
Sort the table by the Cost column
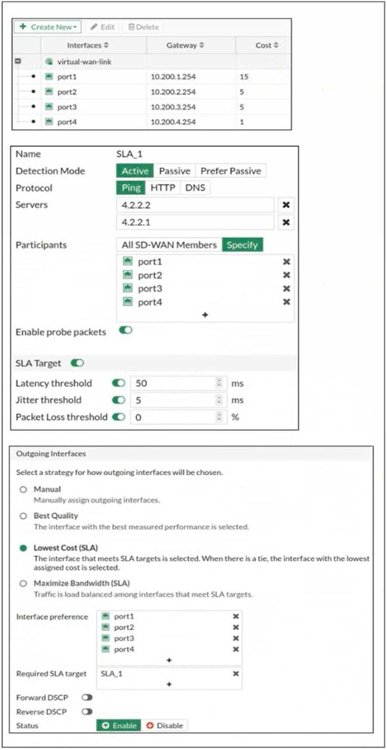(x=267, y=45)
